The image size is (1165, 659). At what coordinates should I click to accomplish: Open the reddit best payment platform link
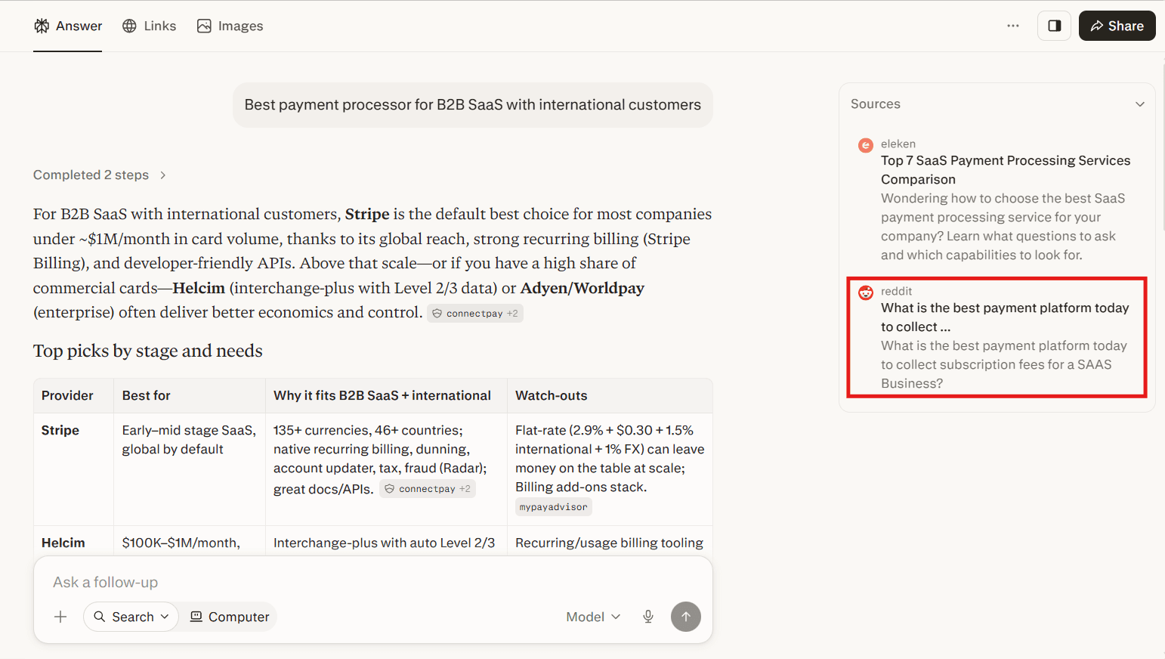[1005, 317]
